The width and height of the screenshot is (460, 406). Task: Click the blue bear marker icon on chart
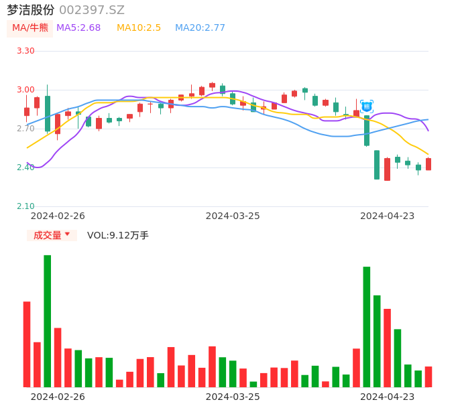pos(367,106)
